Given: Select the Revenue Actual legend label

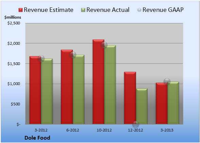Looking at the screenshot, I should (x=108, y=10).
